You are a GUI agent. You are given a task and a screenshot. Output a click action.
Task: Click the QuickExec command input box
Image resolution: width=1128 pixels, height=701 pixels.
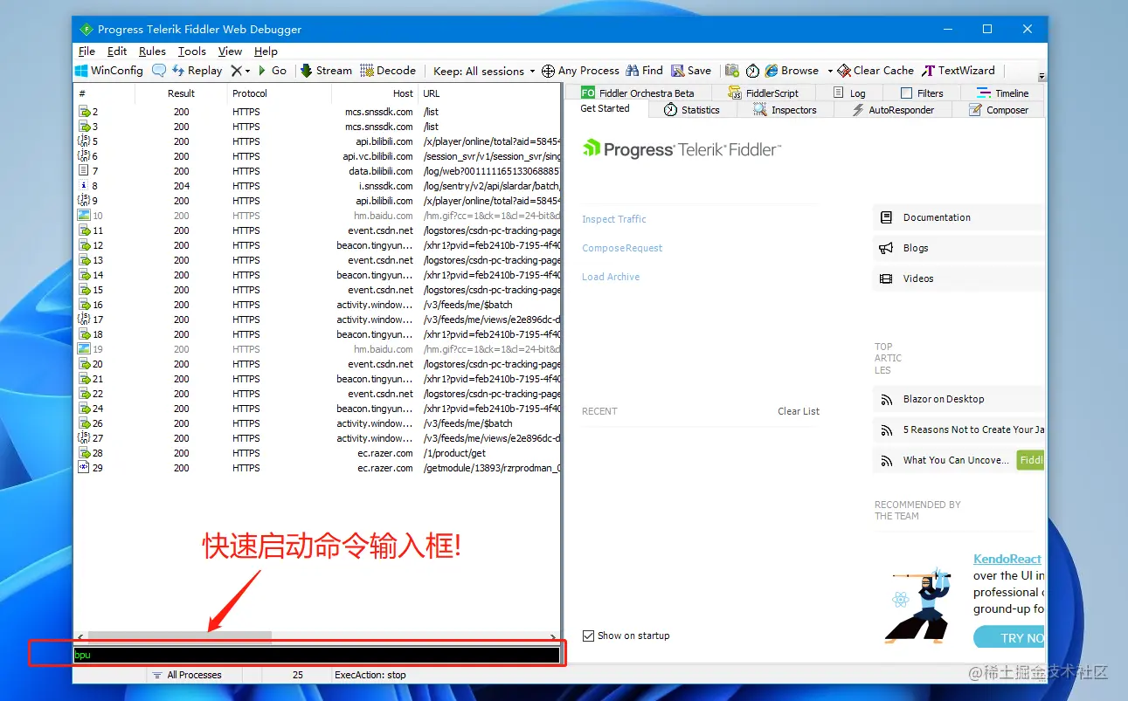[x=316, y=655]
